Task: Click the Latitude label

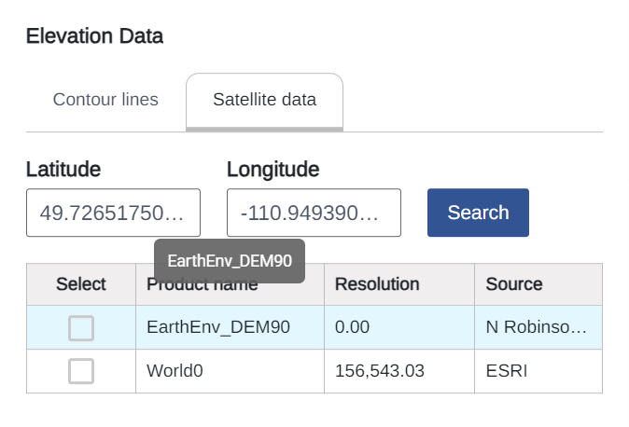Action: 63,169
